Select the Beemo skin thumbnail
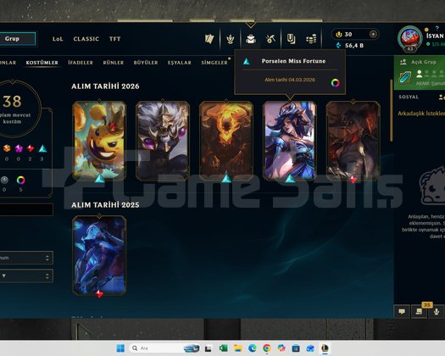The height and width of the screenshot is (356, 445). tap(99, 141)
